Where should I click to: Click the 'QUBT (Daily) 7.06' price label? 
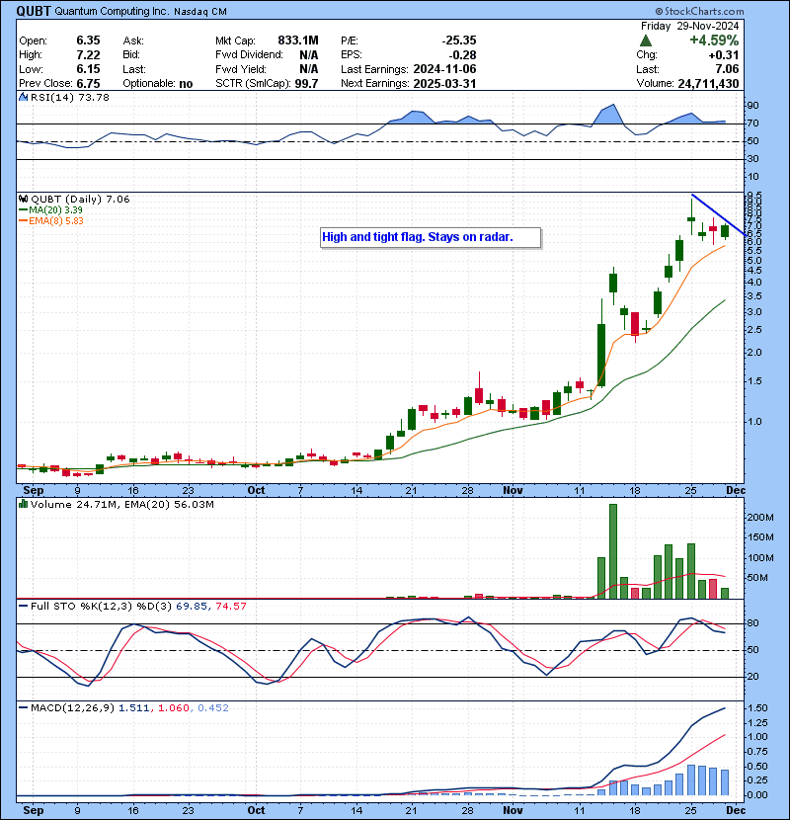click(x=80, y=199)
